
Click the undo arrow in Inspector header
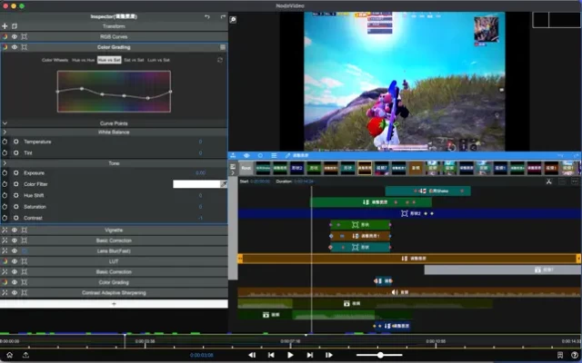(207, 16)
